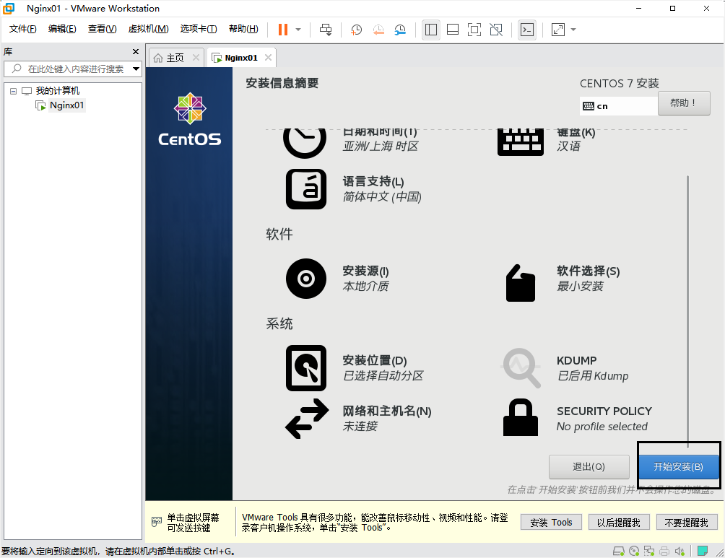Close the 主页 tab
The width and height of the screenshot is (725, 558).
tap(196, 57)
